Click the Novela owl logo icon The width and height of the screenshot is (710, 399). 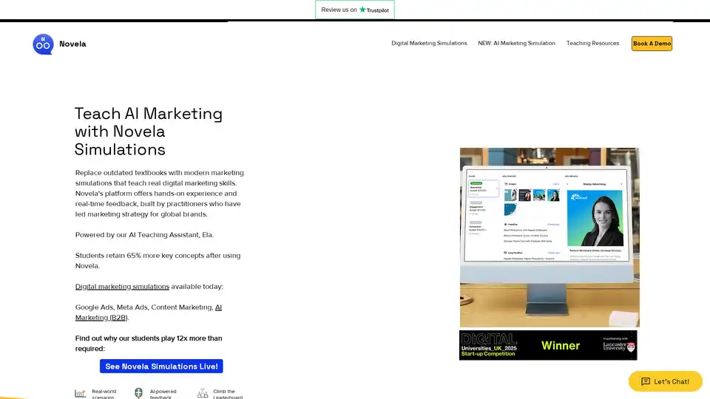coord(43,44)
